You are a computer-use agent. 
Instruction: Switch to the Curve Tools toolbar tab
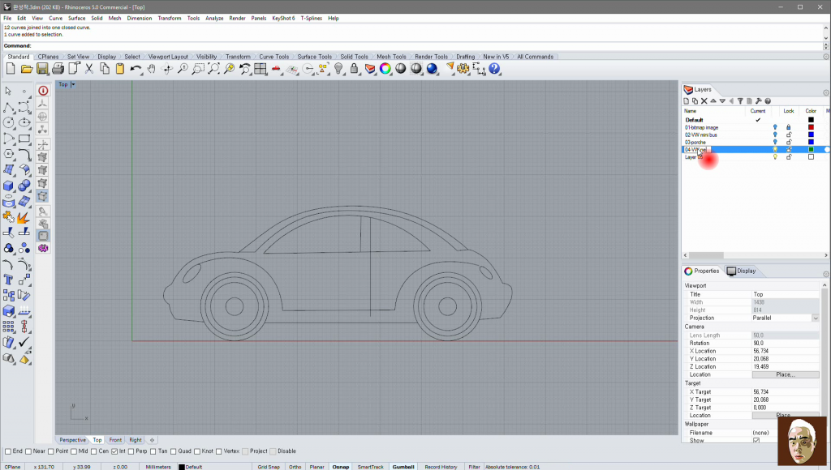pos(274,57)
